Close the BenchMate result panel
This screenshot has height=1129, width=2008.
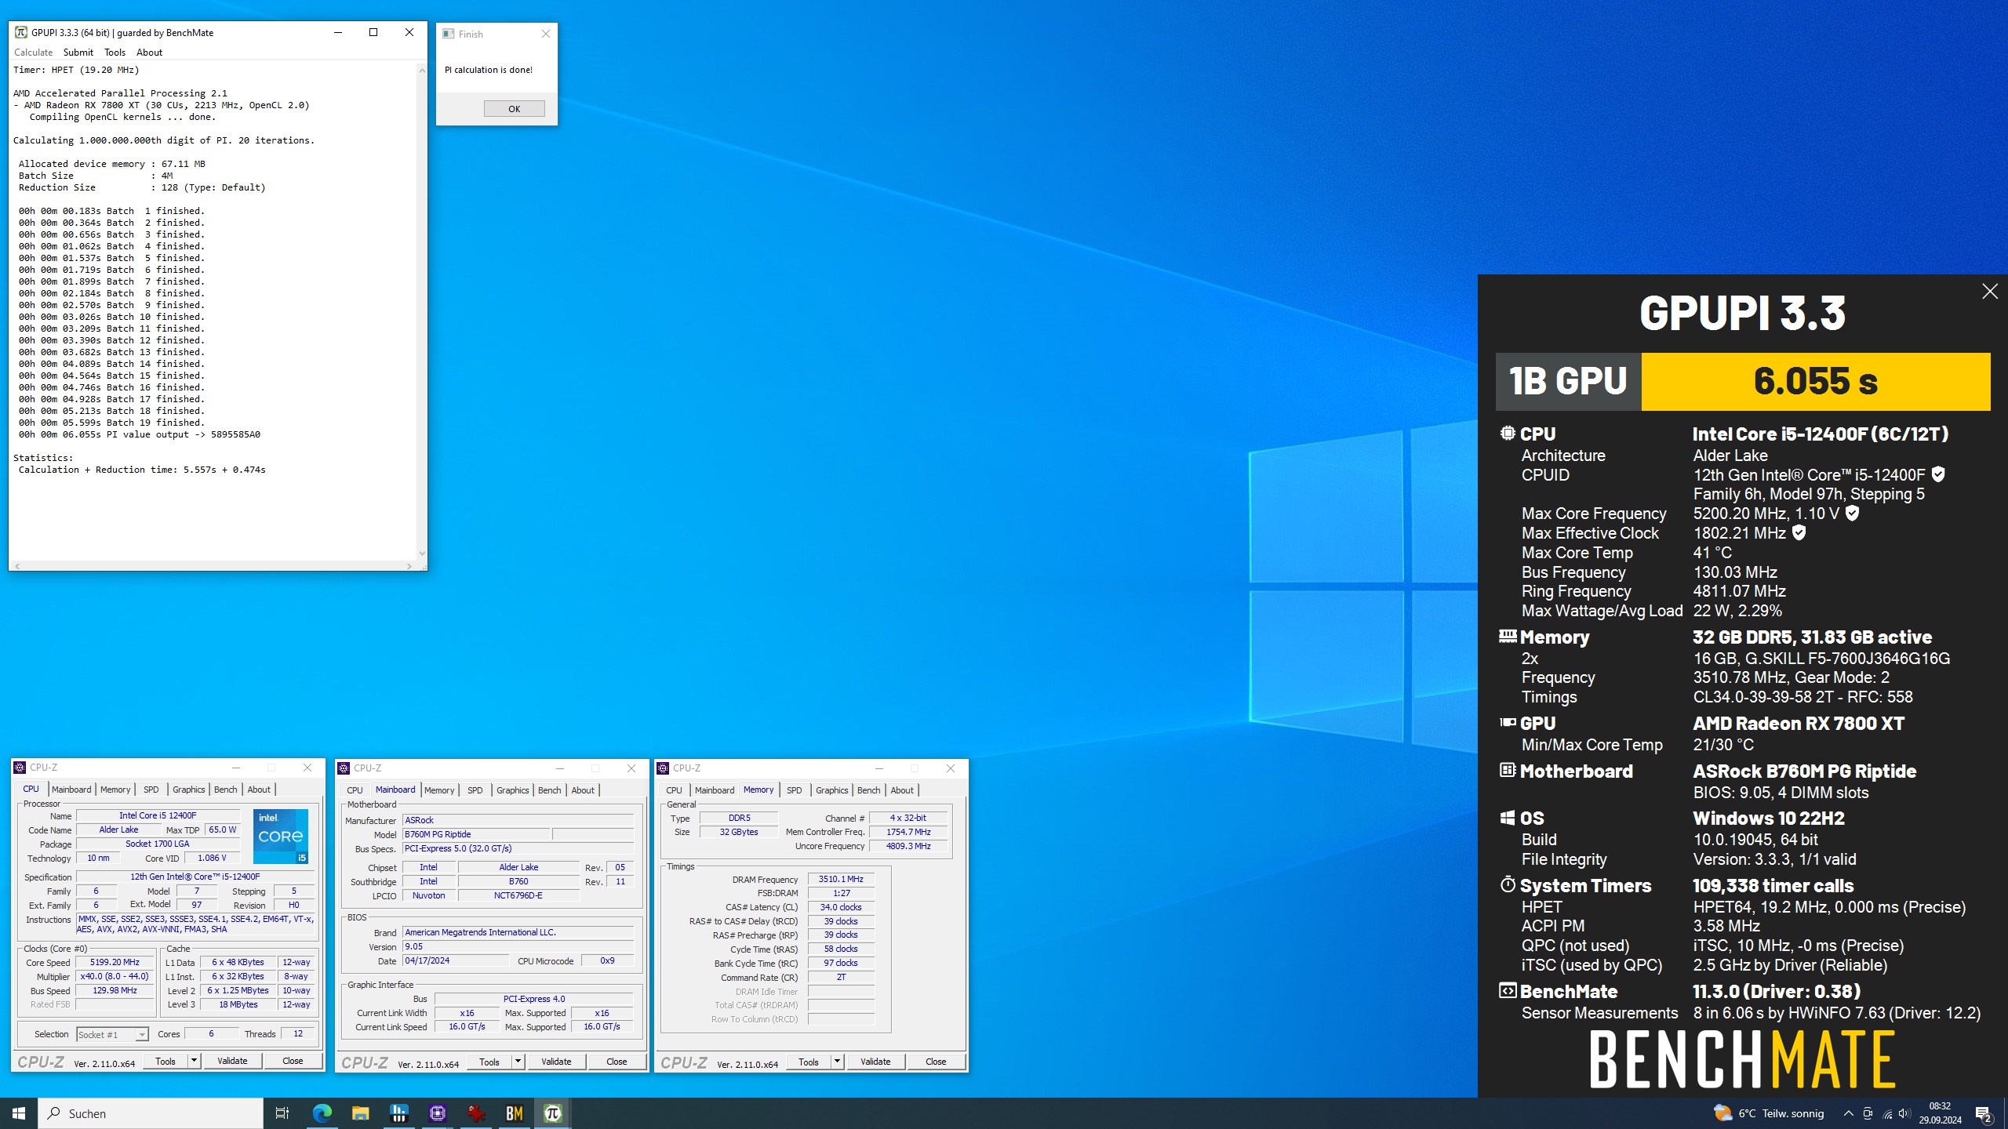[1989, 292]
